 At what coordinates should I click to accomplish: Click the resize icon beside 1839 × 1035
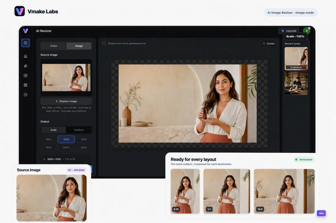[44, 159]
